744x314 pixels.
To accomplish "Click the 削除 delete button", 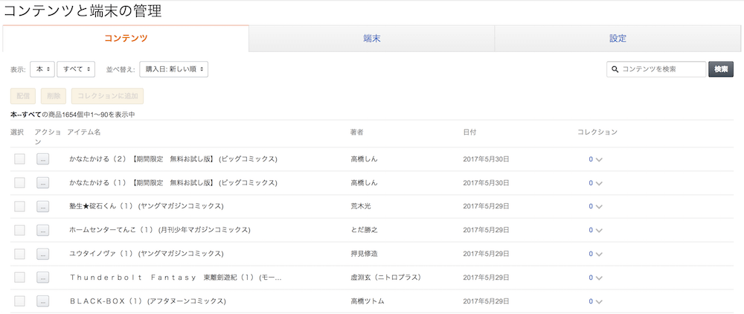I will tap(54, 96).
